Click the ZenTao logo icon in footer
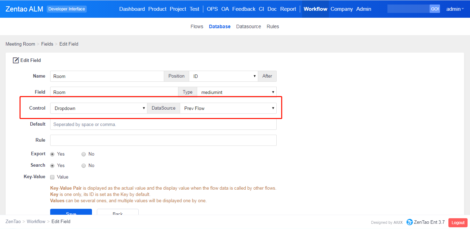The width and height of the screenshot is (470, 229). point(409,222)
